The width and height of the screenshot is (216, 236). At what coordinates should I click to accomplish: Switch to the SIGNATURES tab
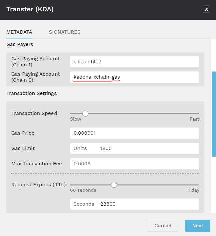[x=65, y=32]
